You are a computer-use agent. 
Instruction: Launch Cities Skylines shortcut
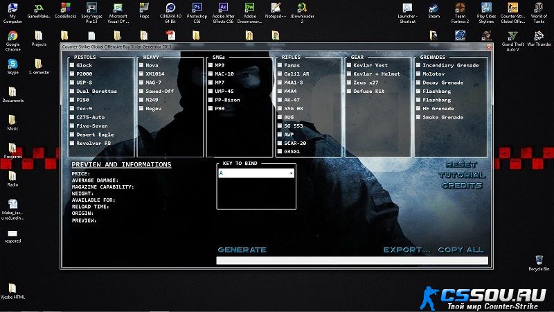point(486,12)
